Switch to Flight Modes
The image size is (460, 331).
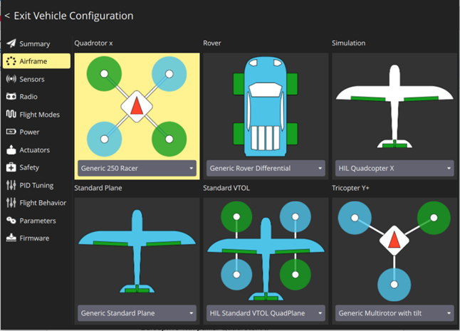(x=36, y=115)
